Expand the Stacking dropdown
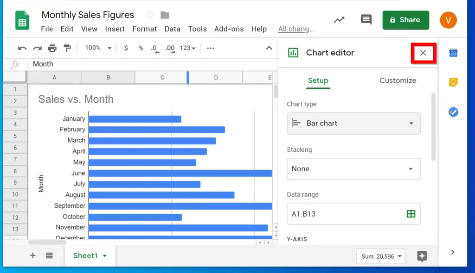Screen dimensions: 475x273 [353, 169]
